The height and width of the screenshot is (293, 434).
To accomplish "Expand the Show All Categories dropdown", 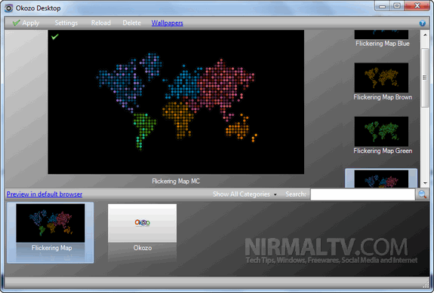I will (245, 194).
